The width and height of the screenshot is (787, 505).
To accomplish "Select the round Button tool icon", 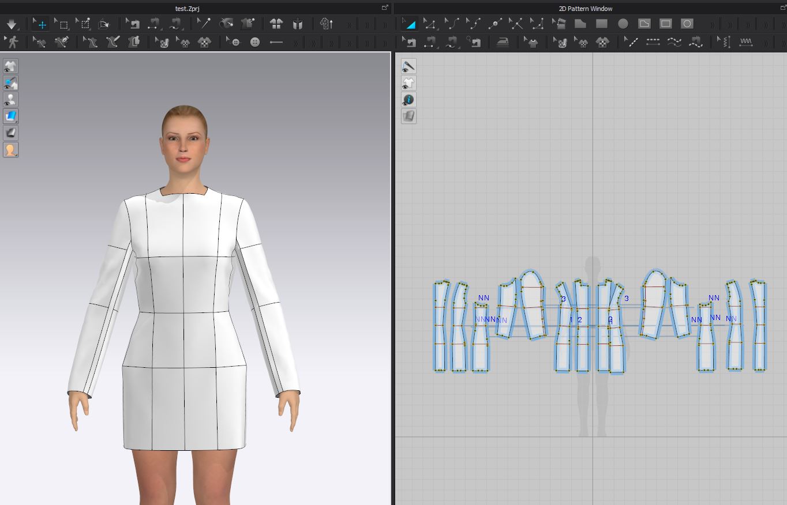I will pos(255,42).
